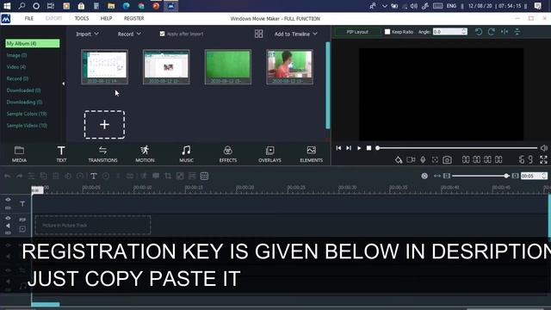Take a snapshot with the camera icon
551x310 pixels.
[447, 160]
